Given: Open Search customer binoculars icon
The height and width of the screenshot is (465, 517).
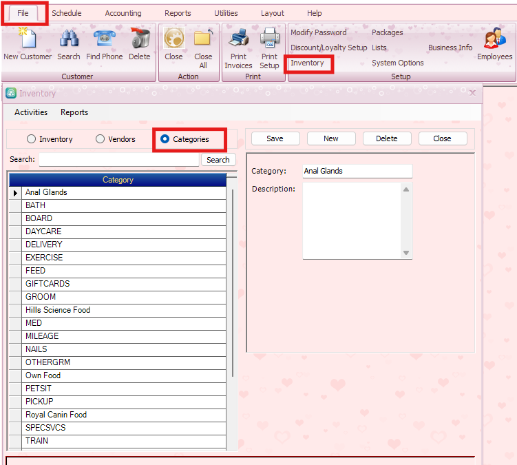Looking at the screenshot, I should click(68, 39).
